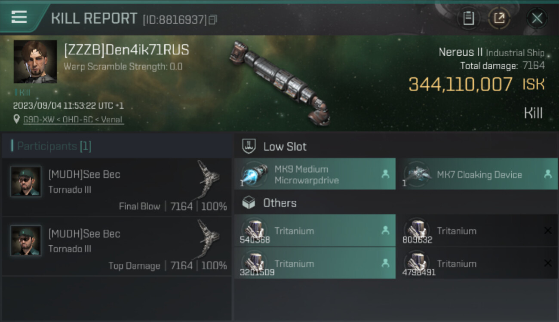Screen dimensions: 559x322
Task: Open Final Blow participant See Bec portrait
Action: coord(26,181)
